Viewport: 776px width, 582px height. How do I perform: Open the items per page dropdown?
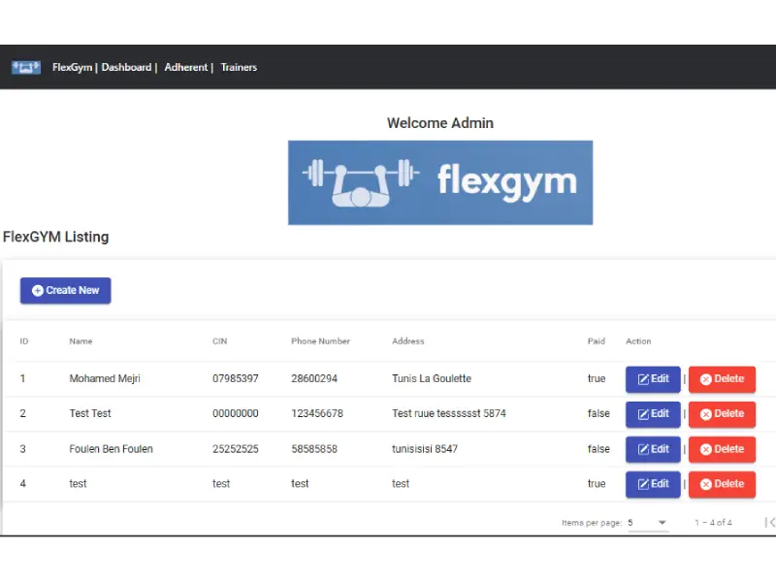point(647,523)
